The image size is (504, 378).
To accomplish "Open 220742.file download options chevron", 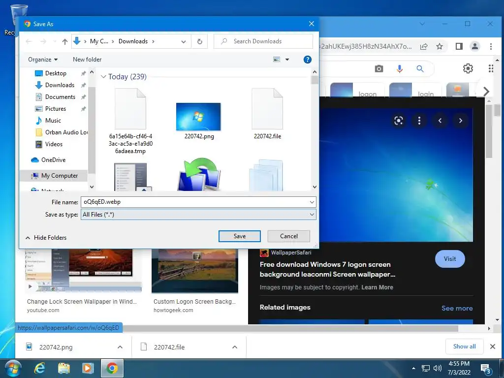I will (235, 347).
